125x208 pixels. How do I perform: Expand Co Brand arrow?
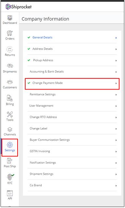(116, 186)
